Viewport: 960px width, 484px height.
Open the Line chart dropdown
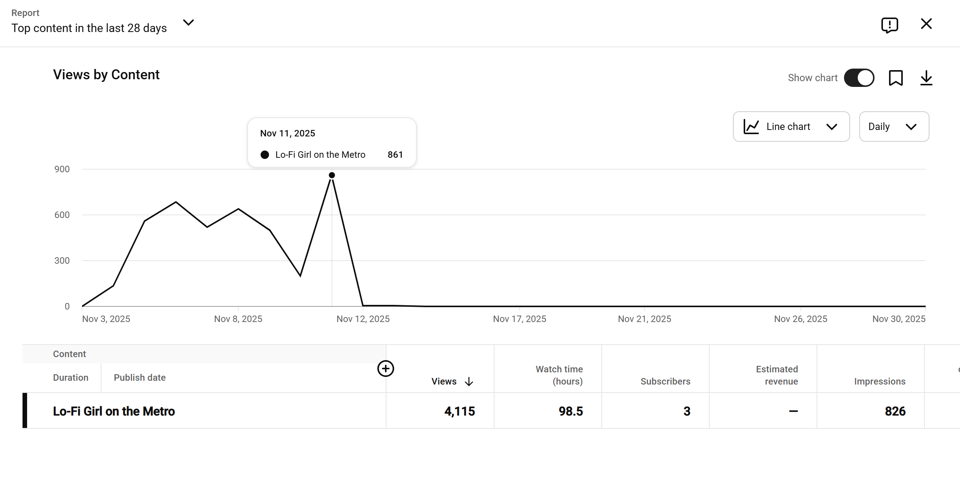point(791,127)
